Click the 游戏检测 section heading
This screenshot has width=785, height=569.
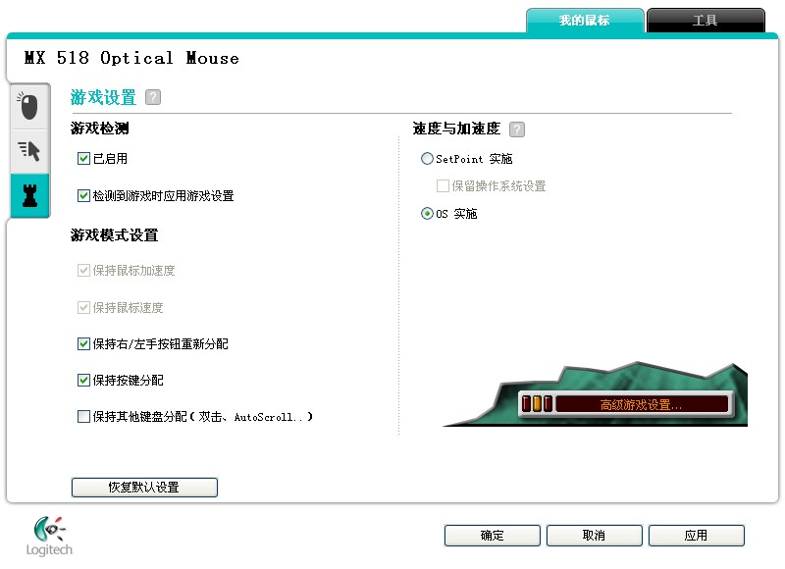pos(100,129)
